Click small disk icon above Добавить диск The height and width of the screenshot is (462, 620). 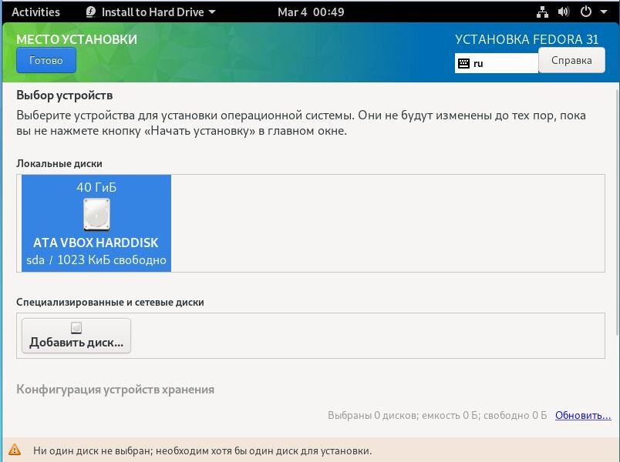tap(76, 327)
